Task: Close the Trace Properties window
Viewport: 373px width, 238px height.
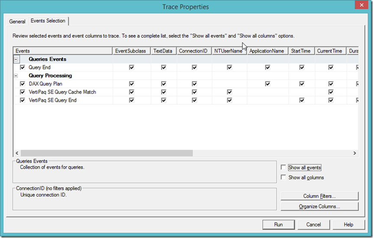Action: pyautogui.click(x=361, y=5)
